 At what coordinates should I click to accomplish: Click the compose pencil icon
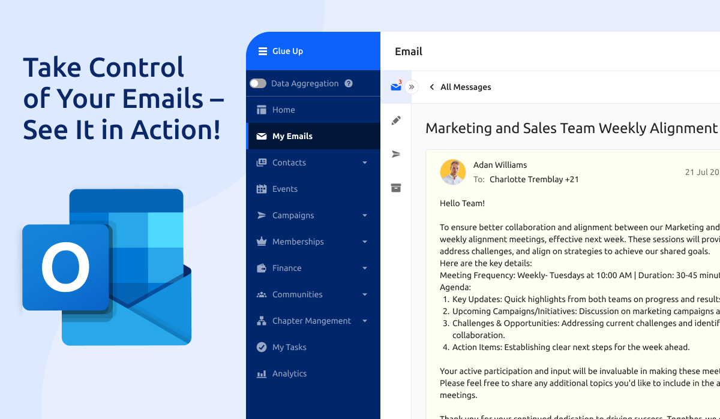click(x=395, y=120)
